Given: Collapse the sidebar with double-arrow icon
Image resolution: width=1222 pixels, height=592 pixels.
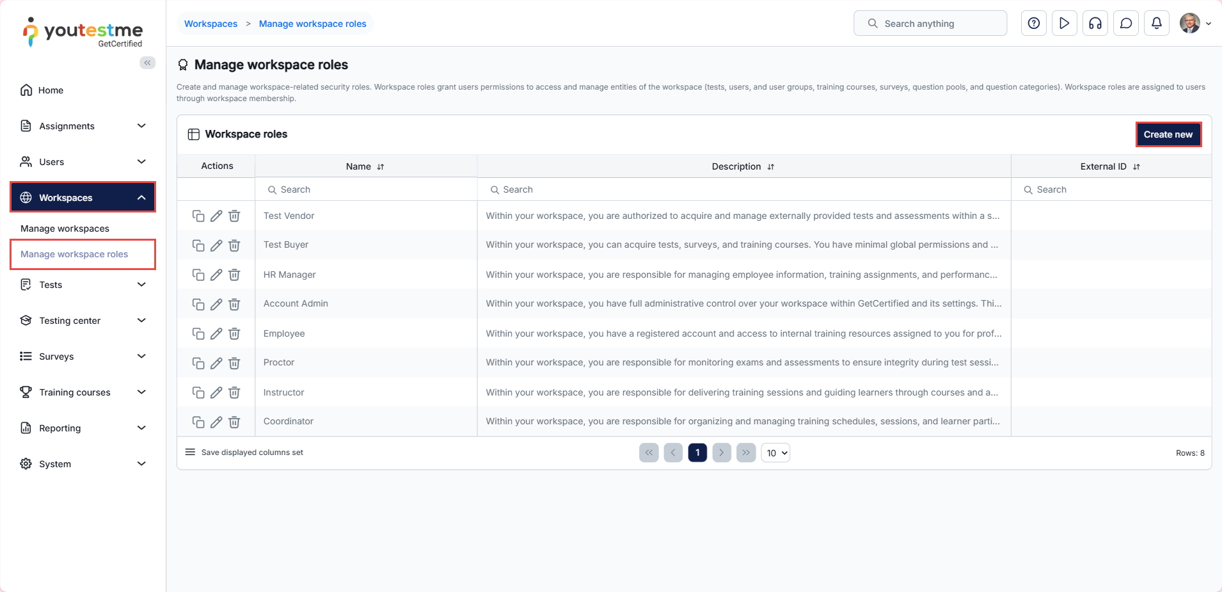Looking at the screenshot, I should [x=148, y=63].
